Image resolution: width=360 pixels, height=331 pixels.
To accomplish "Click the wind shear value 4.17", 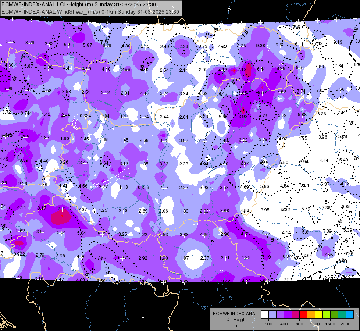I will [145, 93].
